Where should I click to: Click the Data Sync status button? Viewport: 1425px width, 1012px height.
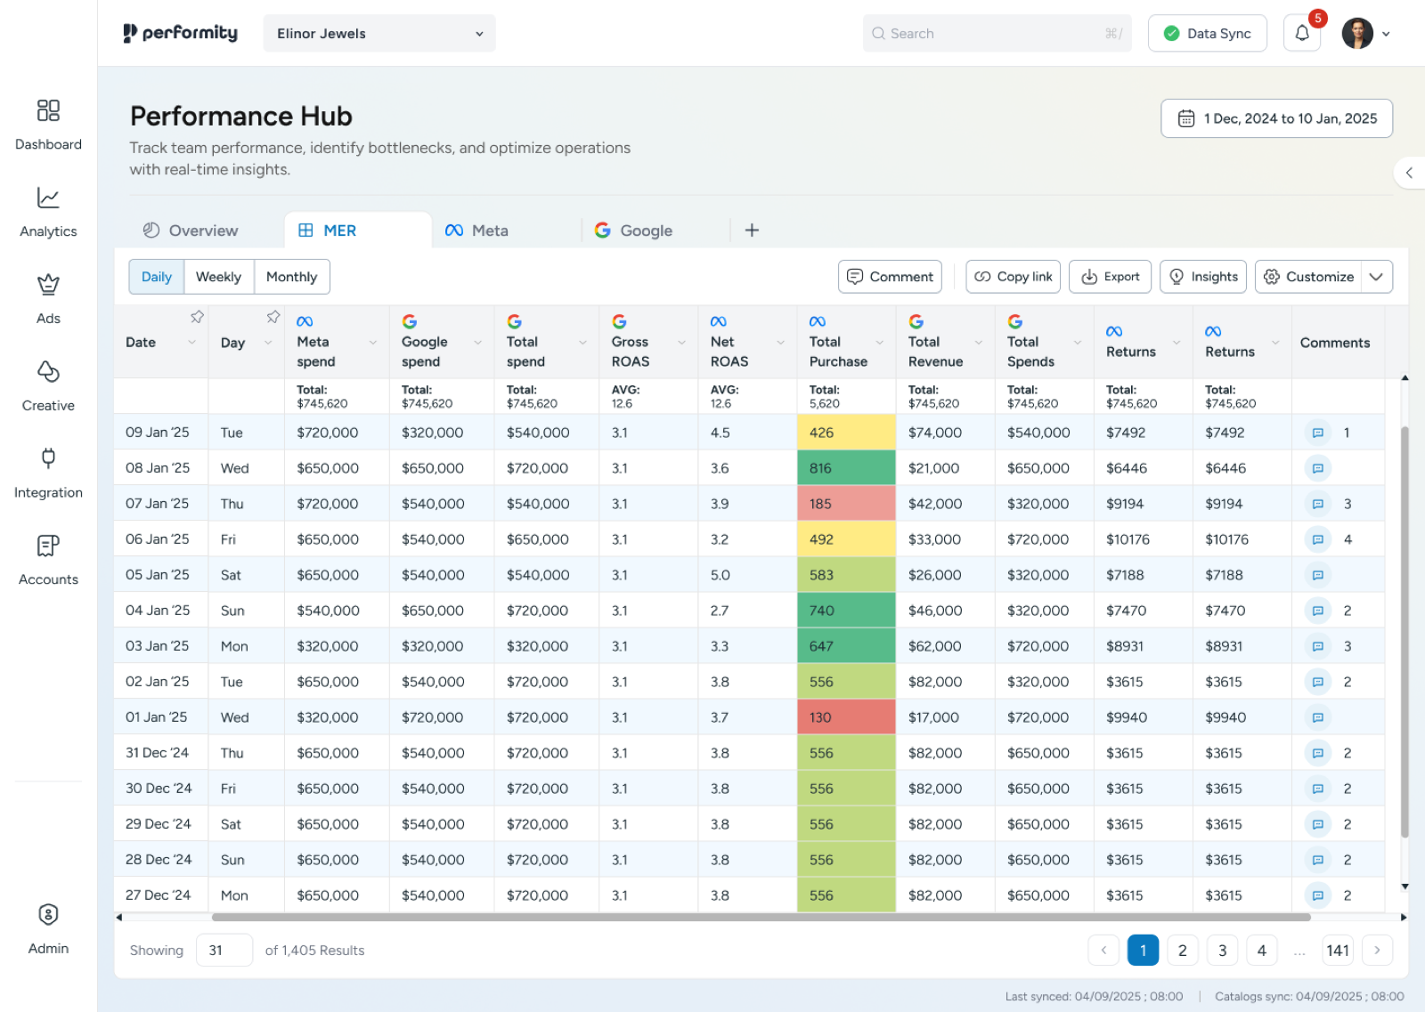point(1207,33)
